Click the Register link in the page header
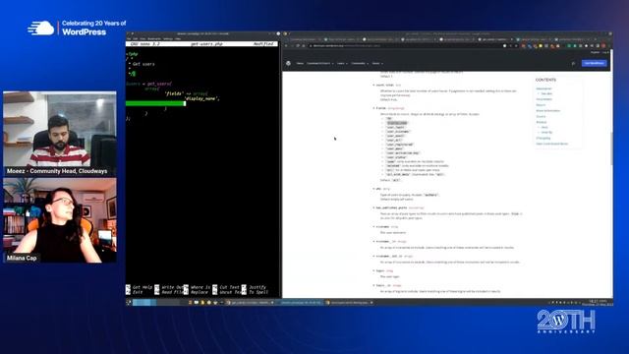 (x=595, y=52)
